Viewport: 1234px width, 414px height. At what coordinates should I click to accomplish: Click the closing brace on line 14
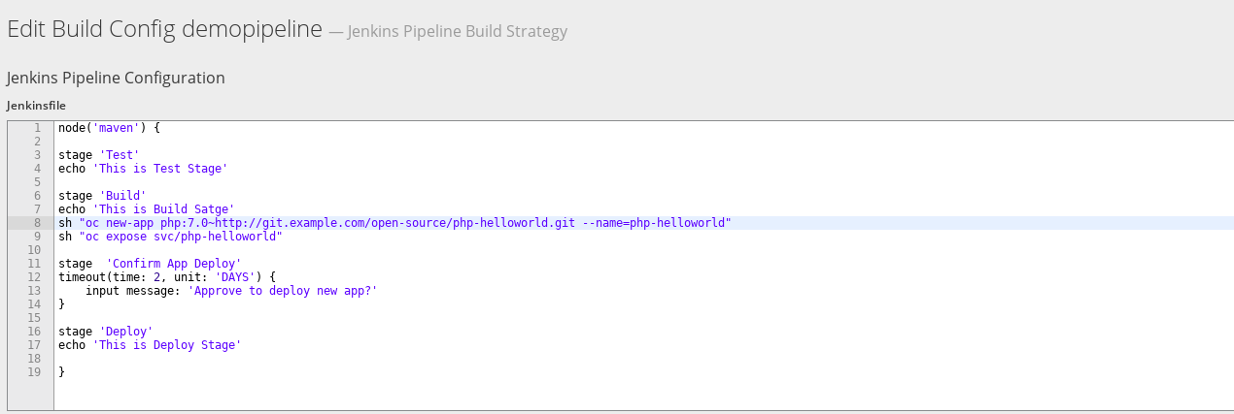coord(61,303)
